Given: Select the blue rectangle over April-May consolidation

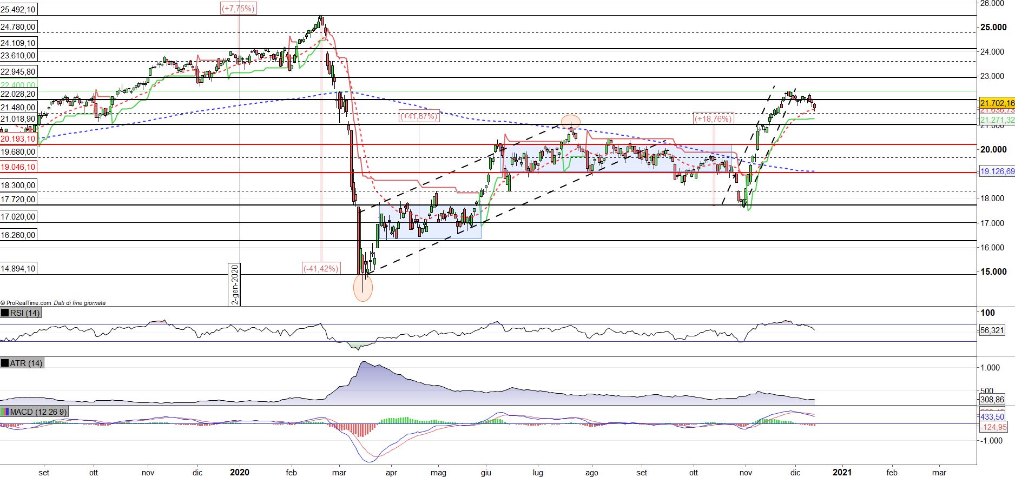Looking at the screenshot, I should click(430, 222).
